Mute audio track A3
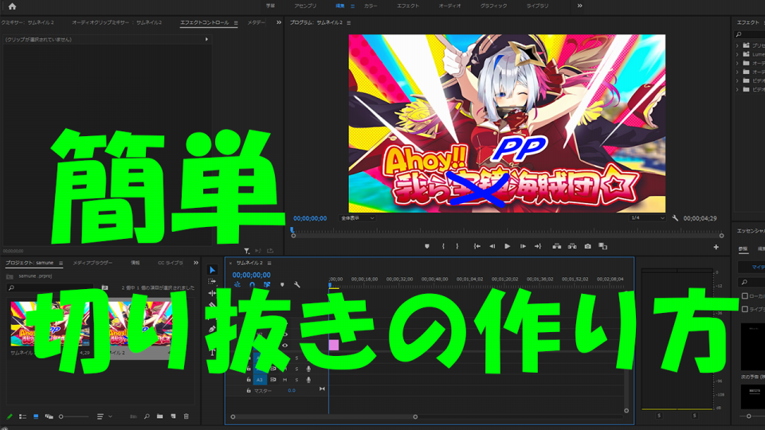 click(x=285, y=380)
